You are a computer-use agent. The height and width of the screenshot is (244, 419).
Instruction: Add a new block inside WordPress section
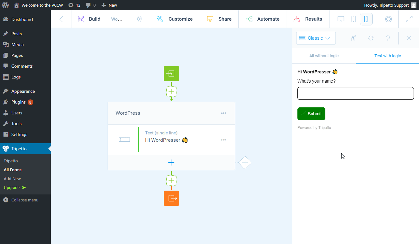pyautogui.click(x=171, y=163)
